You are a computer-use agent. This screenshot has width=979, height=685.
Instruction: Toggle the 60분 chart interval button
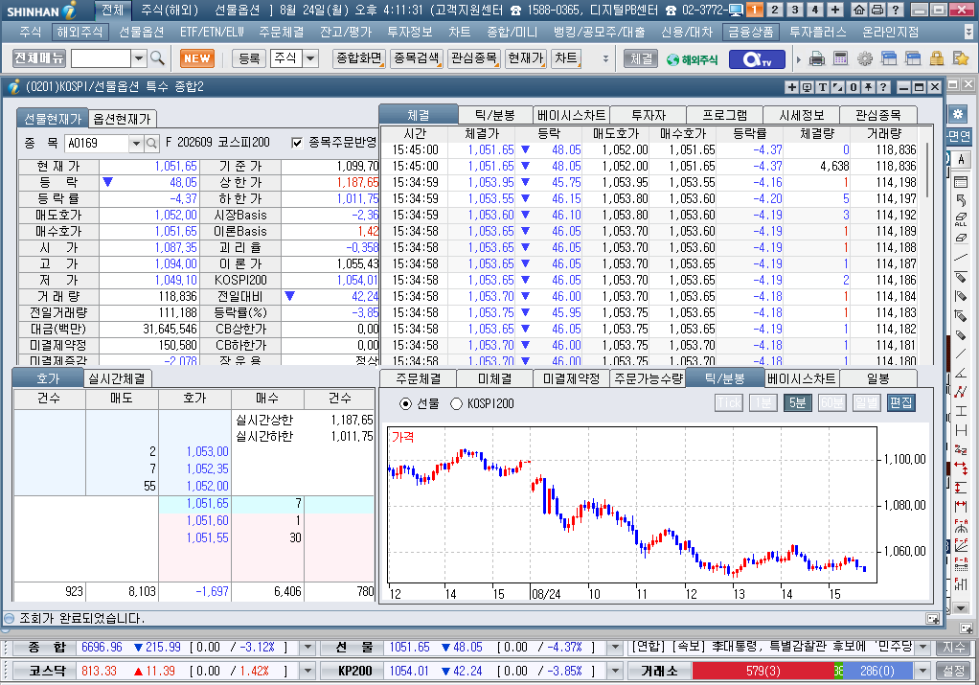(x=831, y=402)
